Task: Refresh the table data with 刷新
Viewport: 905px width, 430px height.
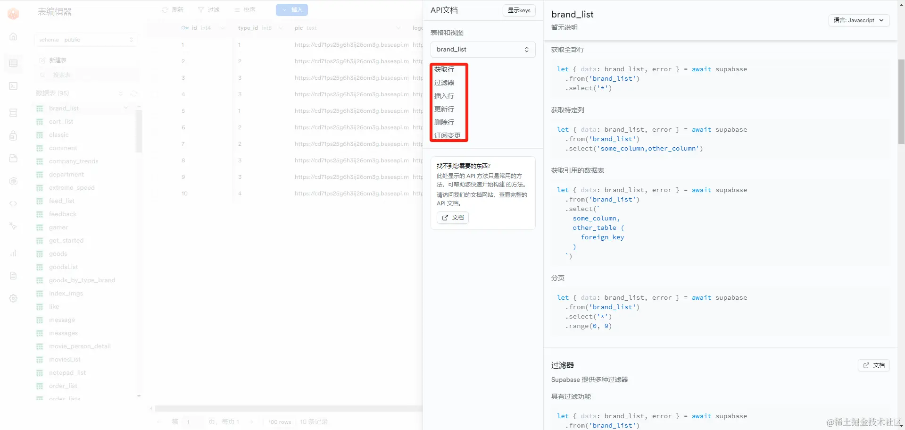Action: 173,10
